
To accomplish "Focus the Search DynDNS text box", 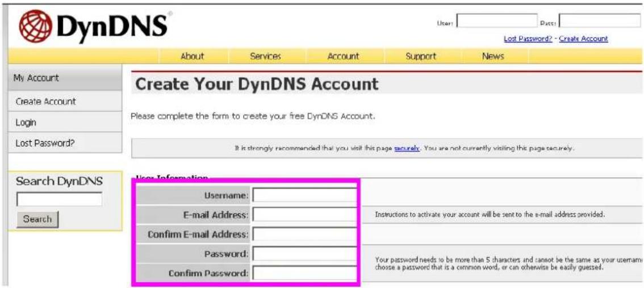I will point(59,199).
